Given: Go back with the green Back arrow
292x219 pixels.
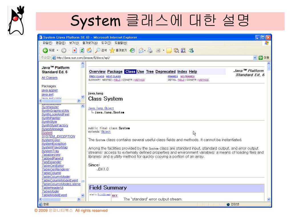Looking at the screenshot, I should [x=45, y=50].
